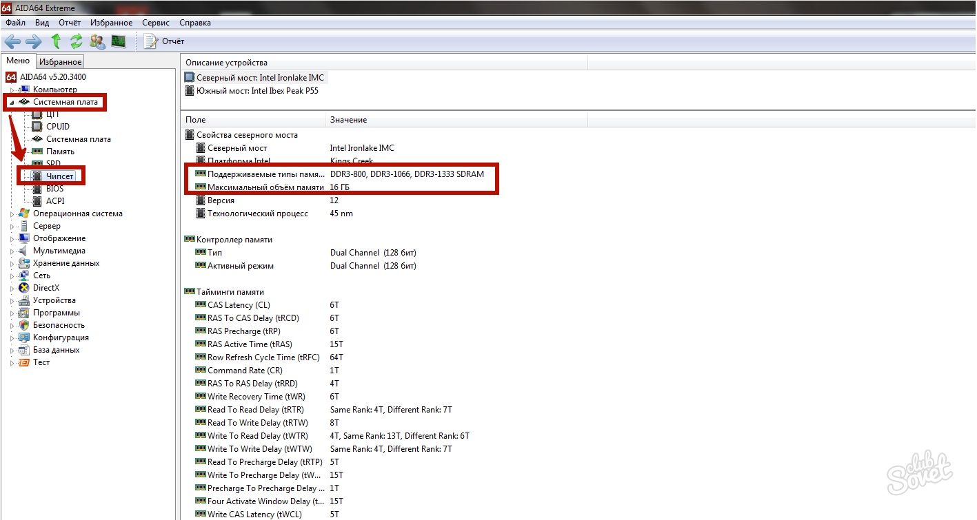The height and width of the screenshot is (520, 977).
Task: Go forward with the right arrow toolbar icon
Action: 34,41
